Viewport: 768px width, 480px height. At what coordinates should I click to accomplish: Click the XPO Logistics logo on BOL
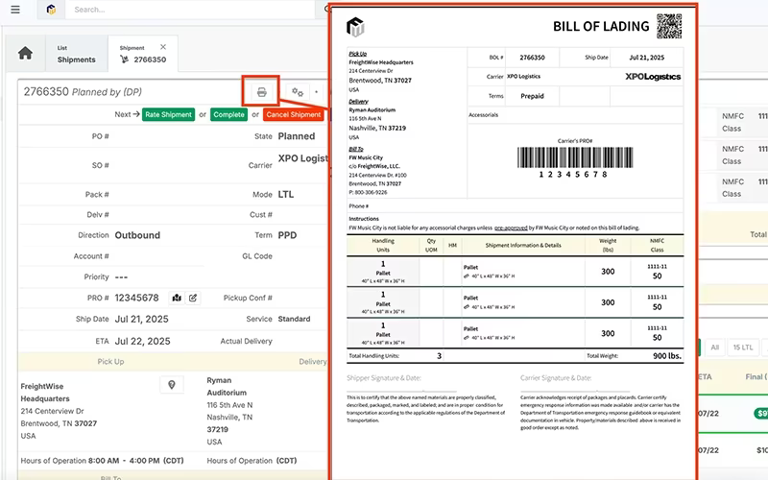[653, 77]
